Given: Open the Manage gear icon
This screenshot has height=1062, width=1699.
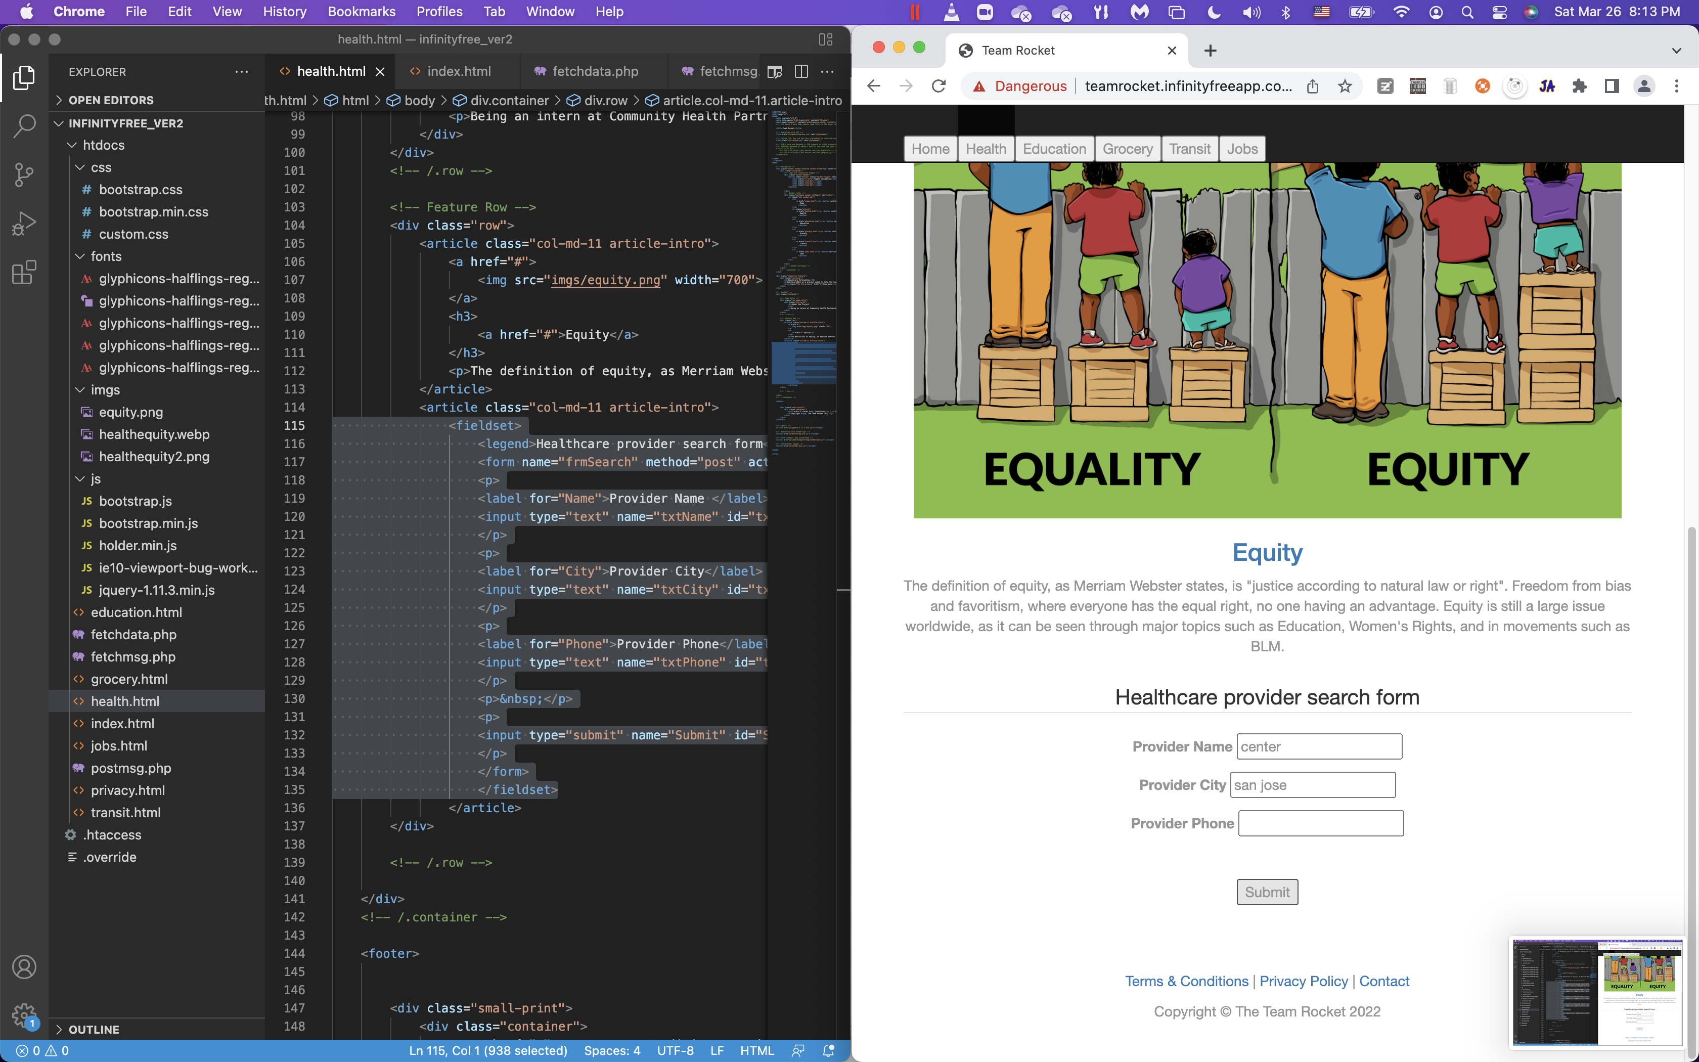Looking at the screenshot, I should 24,1014.
